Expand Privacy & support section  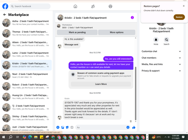[x=161, y=71]
